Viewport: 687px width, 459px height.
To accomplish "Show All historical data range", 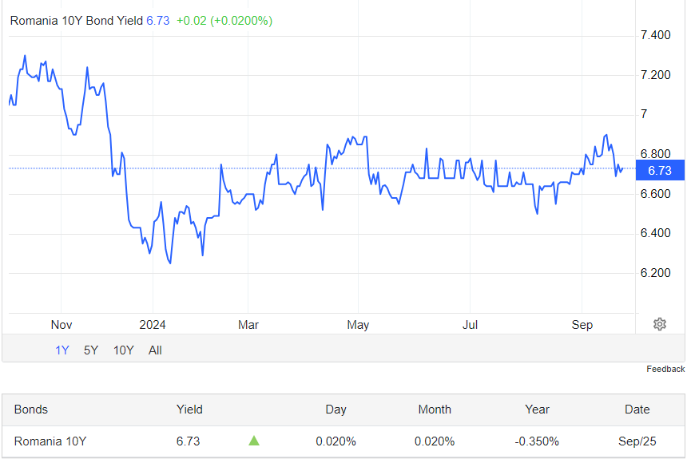I will point(155,350).
